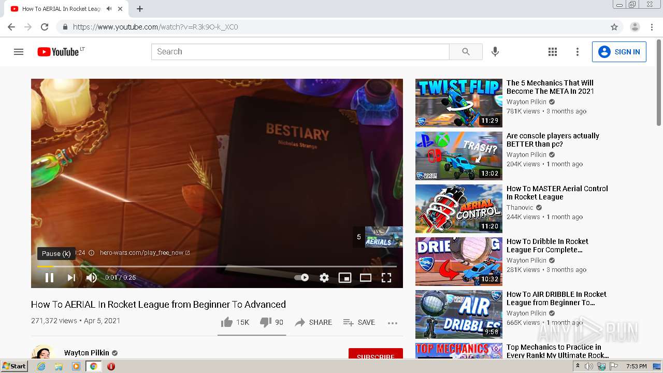Skip to next video

coord(71,278)
